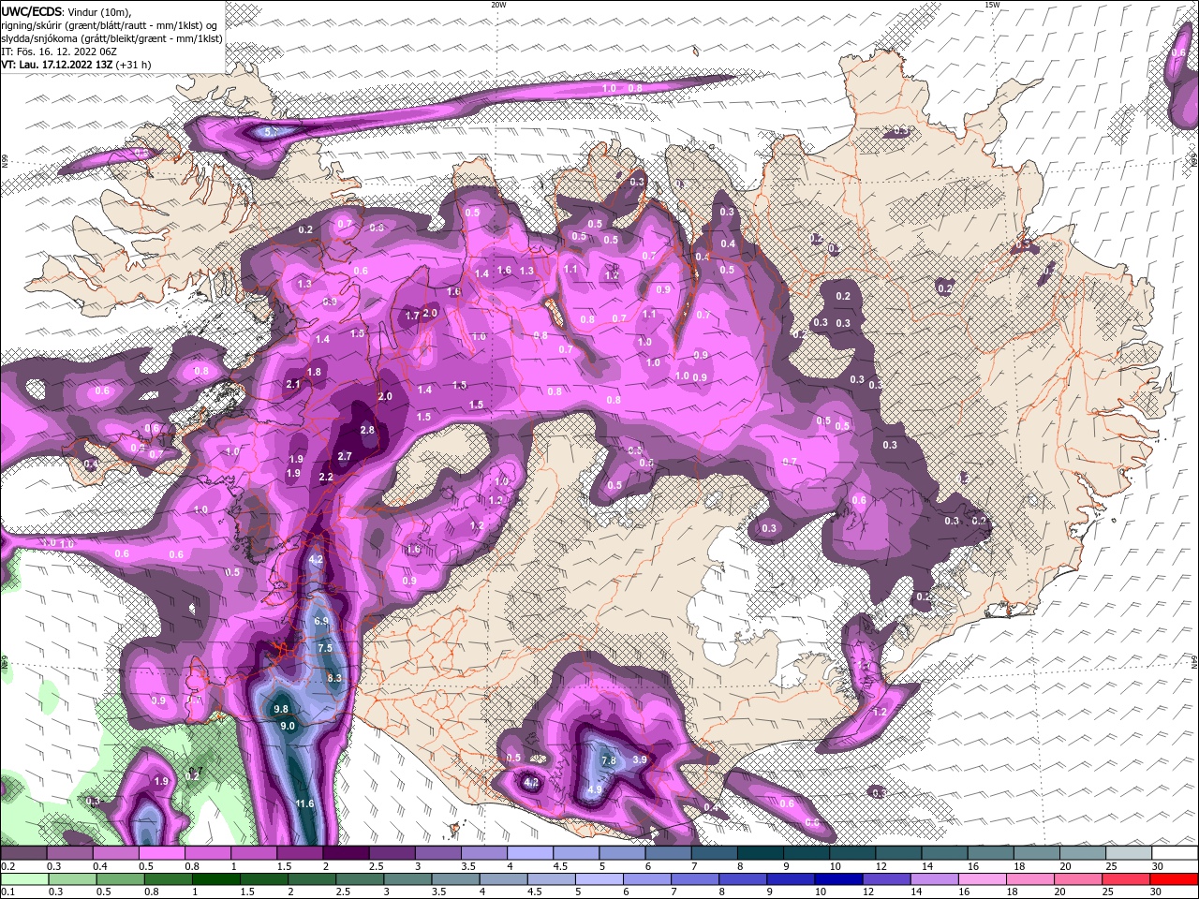Click the 7.5 precipitation value on the map
Image resolution: width=1199 pixels, height=899 pixels.
click(325, 648)
